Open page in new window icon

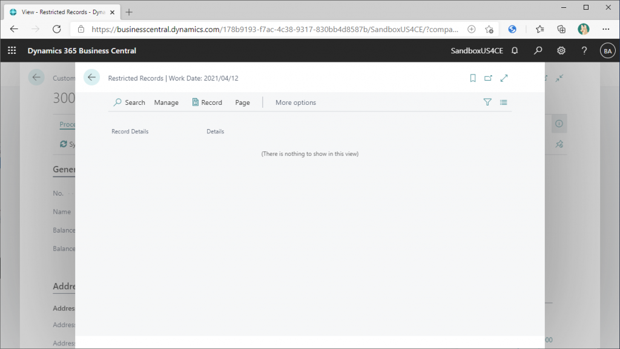pyautogui.click(x=489, y=78)
